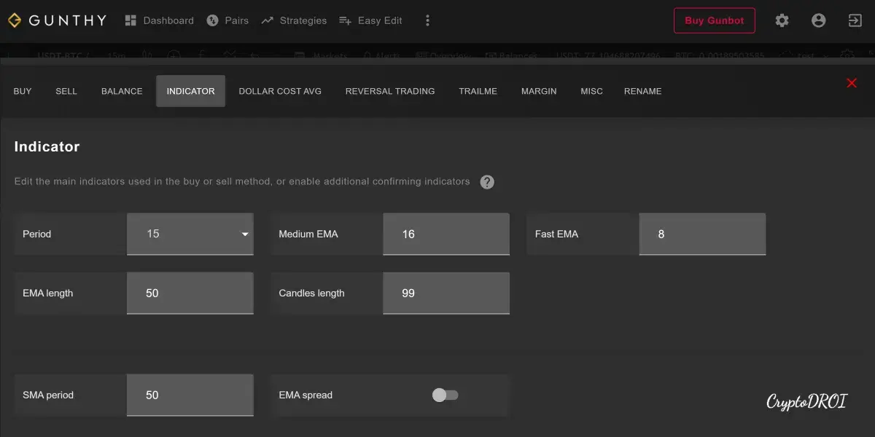The image size is (875, 437).
Task: Expand the Period dropdown
Action: point(190,234)
